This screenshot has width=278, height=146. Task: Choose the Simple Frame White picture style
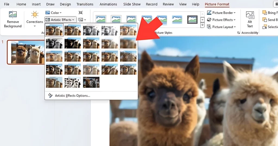101,20
